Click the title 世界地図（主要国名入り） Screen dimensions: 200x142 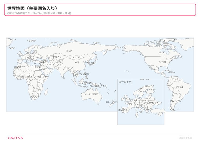coord(32,8)
